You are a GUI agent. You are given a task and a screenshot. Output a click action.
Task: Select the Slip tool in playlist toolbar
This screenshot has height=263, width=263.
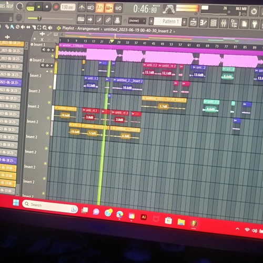[x=28, y=27]
